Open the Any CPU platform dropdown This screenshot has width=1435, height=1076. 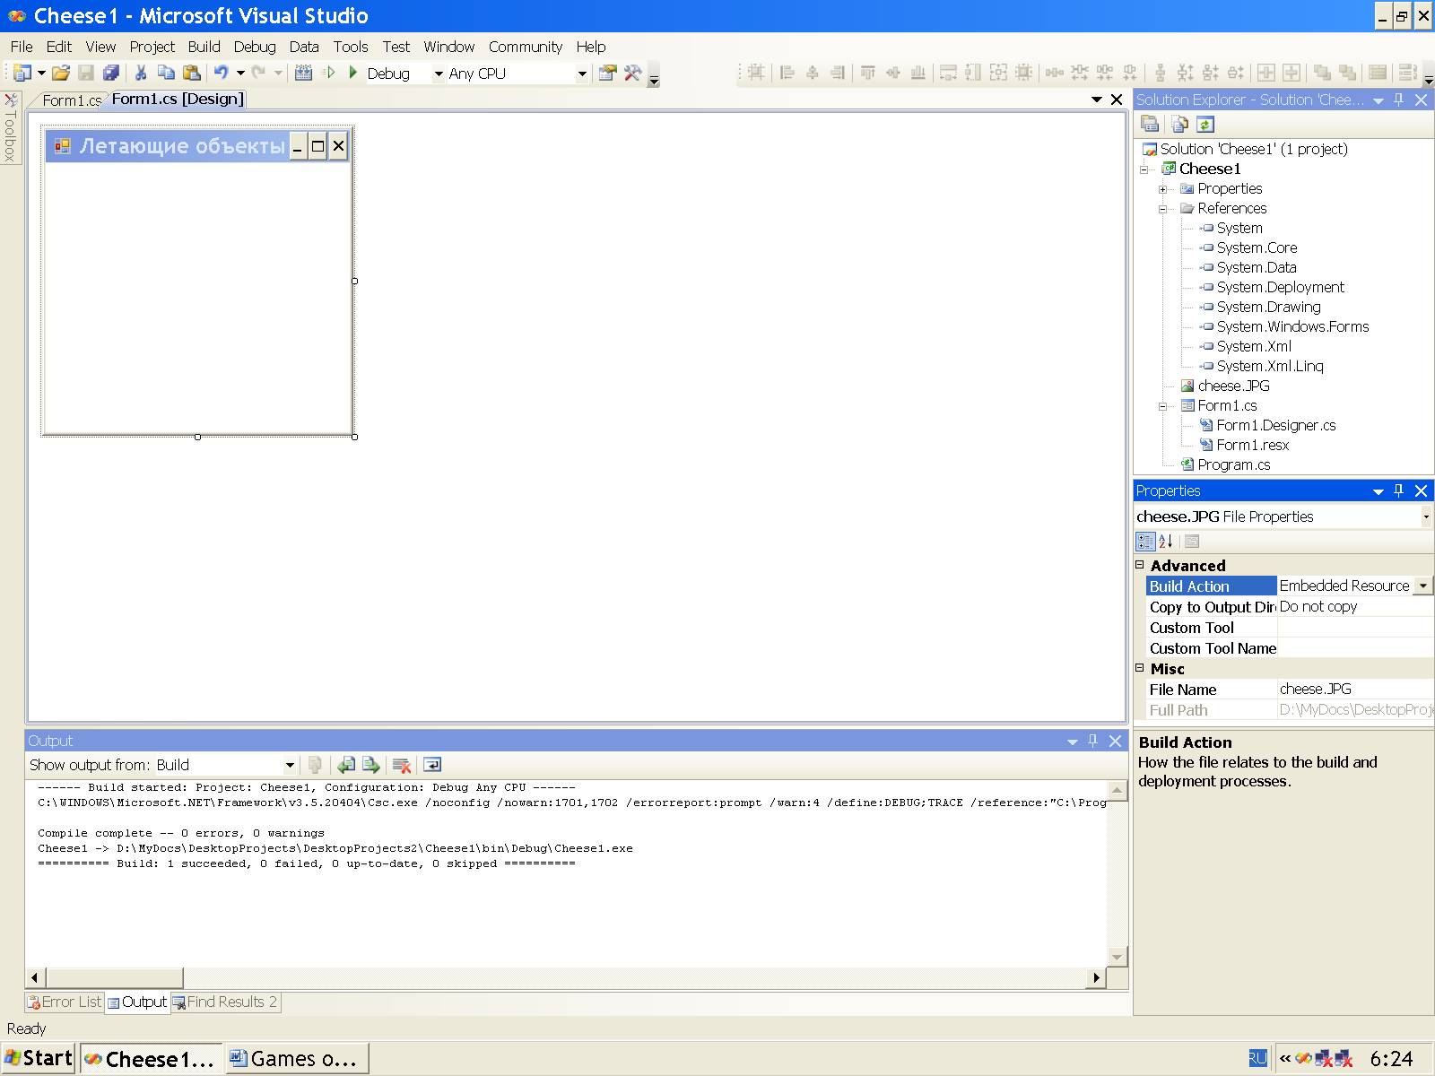[x=581, y=74]
